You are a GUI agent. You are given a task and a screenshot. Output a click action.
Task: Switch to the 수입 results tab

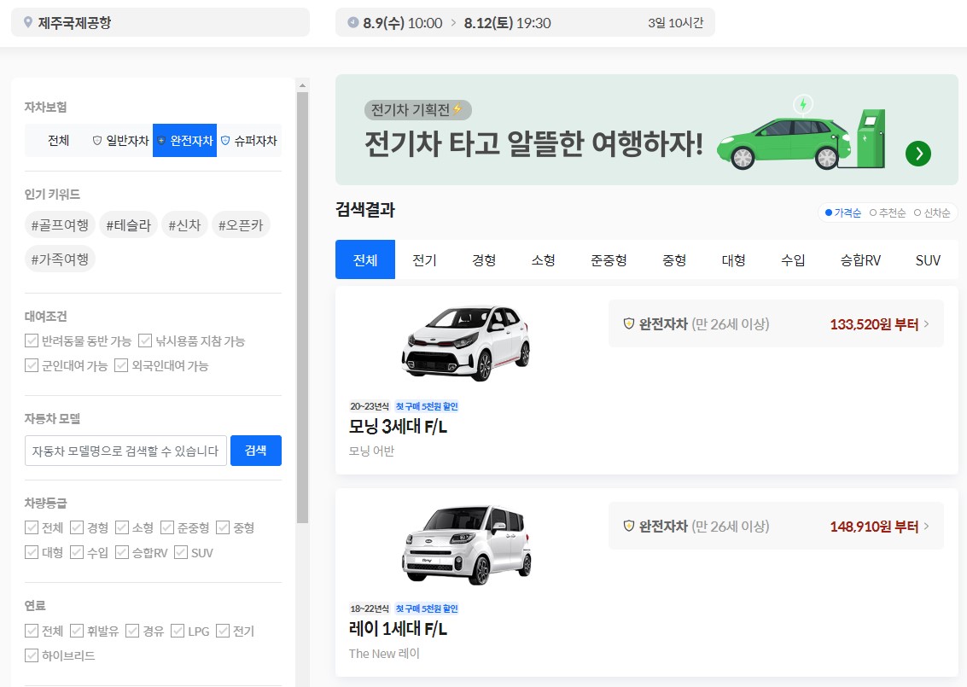(793, 259)
